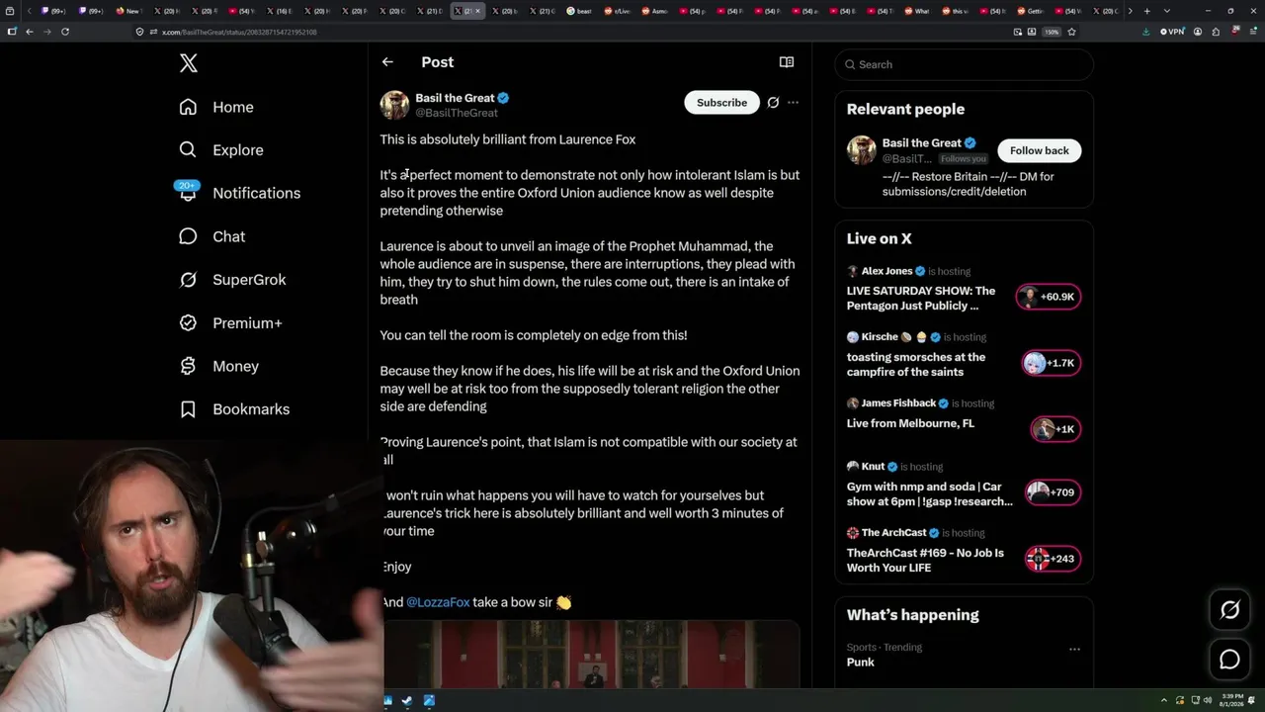This screenshot has height=712, width=1265.
Task: Switch to the 'What' browser tab
Action: pyautogui.click(x=918, y=11)
